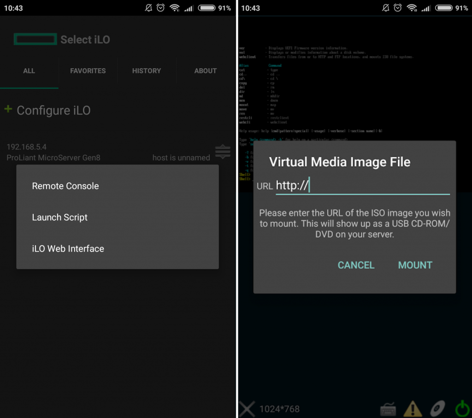Switch to the FAVORITES tab

pos(88,71)
